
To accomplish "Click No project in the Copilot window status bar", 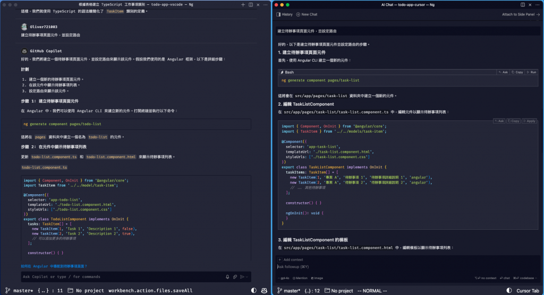I will pyautogui.click(x=86, y=291).
